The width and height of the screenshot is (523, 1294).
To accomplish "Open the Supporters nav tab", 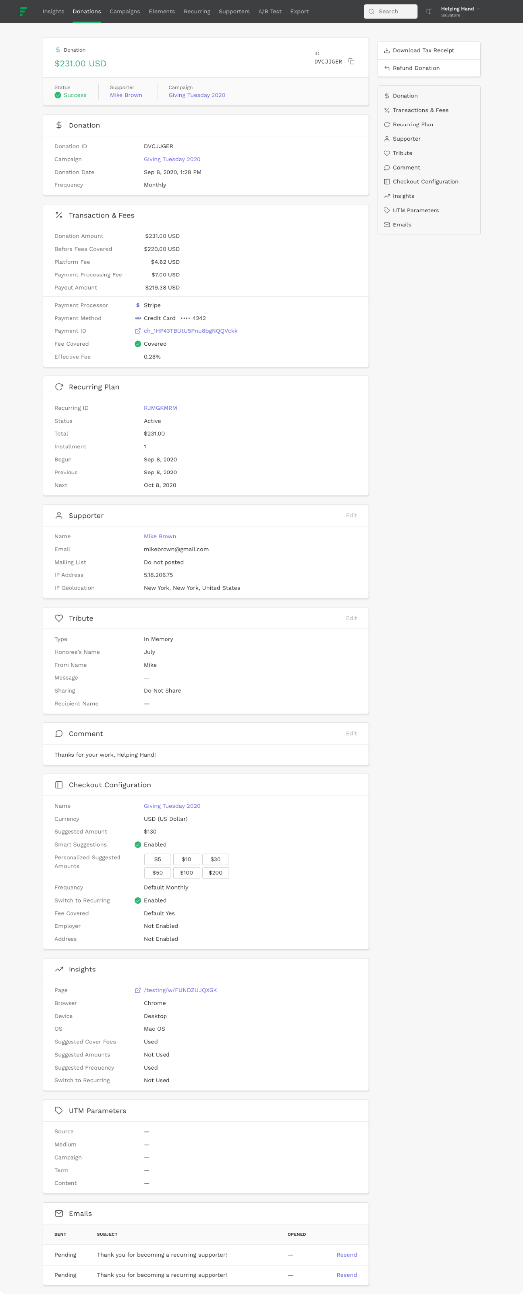I will point(234,11).
